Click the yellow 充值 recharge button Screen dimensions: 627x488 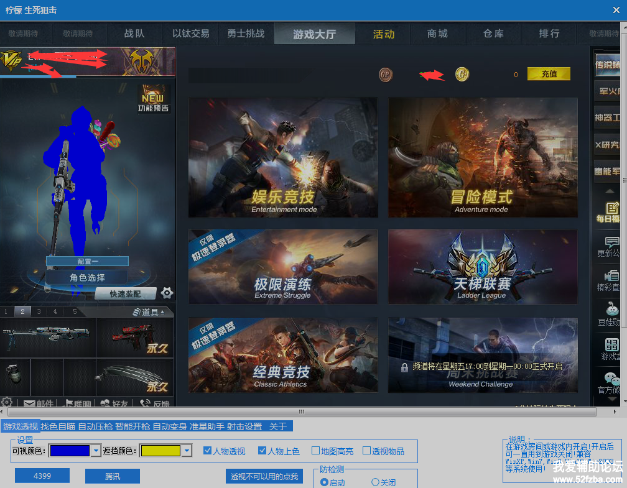(x=549, y=74)
